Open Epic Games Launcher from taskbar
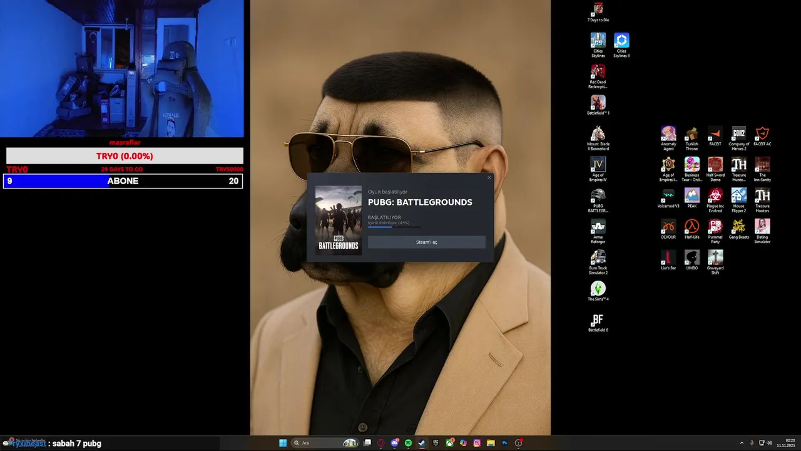801x451 pixels. click(436, 443)
